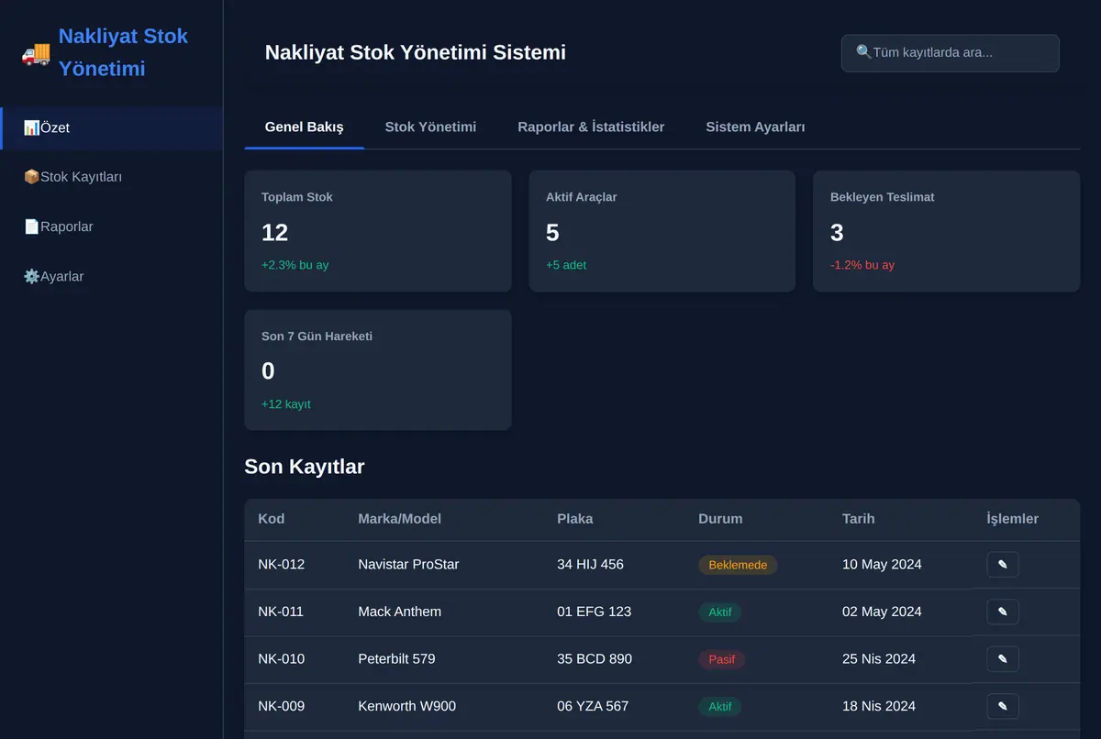Image resolution: width=1101 pixels, height=739 pixels.
Task: Click the Bekleyen Teslimat card
Action: [x=947, y=231]
